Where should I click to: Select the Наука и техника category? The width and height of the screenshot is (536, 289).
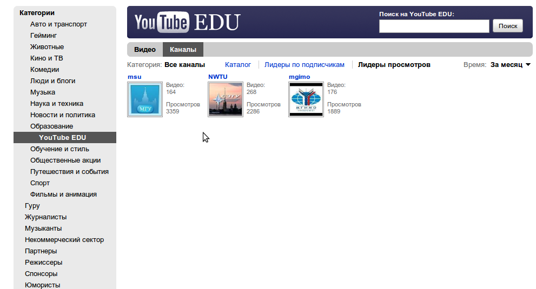tap(57, 104)
